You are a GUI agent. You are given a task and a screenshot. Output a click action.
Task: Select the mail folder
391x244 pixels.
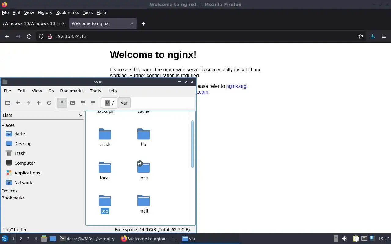144,204
